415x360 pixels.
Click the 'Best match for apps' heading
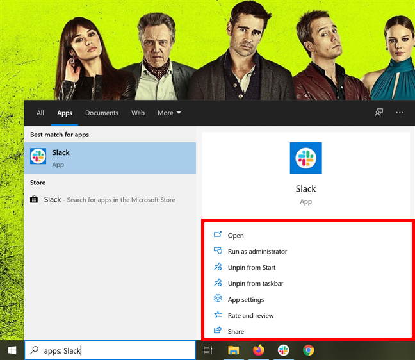pyautogui.click(x=60, y=135)
